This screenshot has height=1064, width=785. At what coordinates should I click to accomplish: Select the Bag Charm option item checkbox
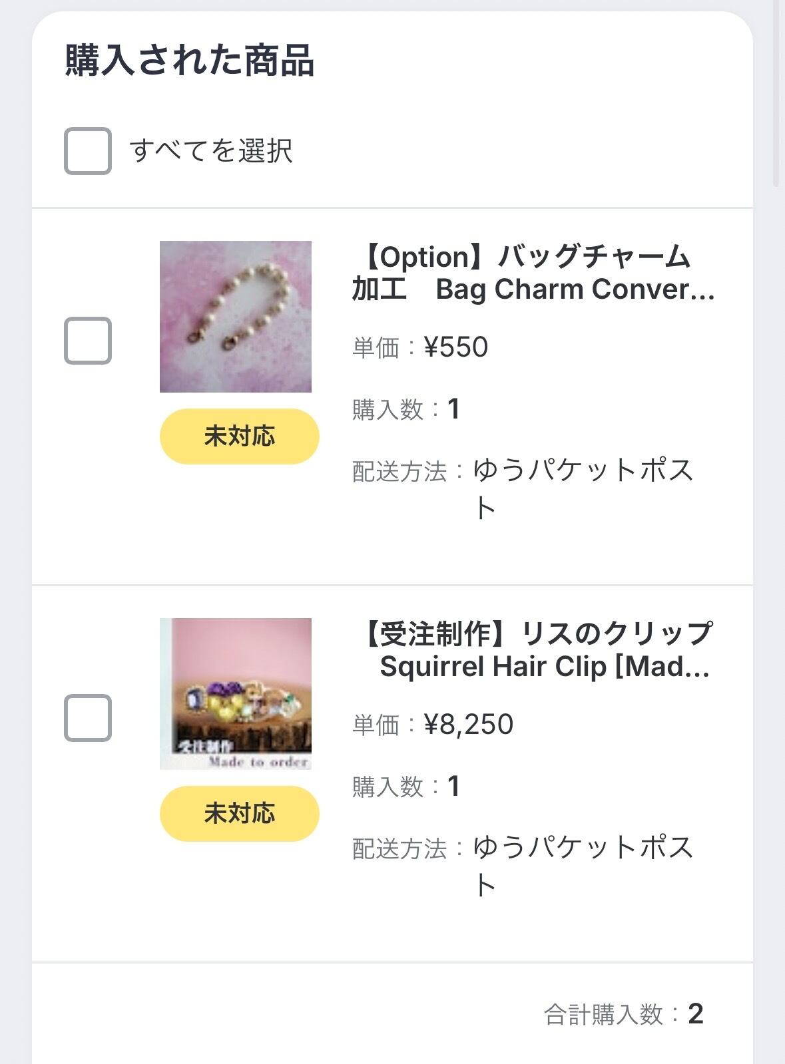(87, 341)
